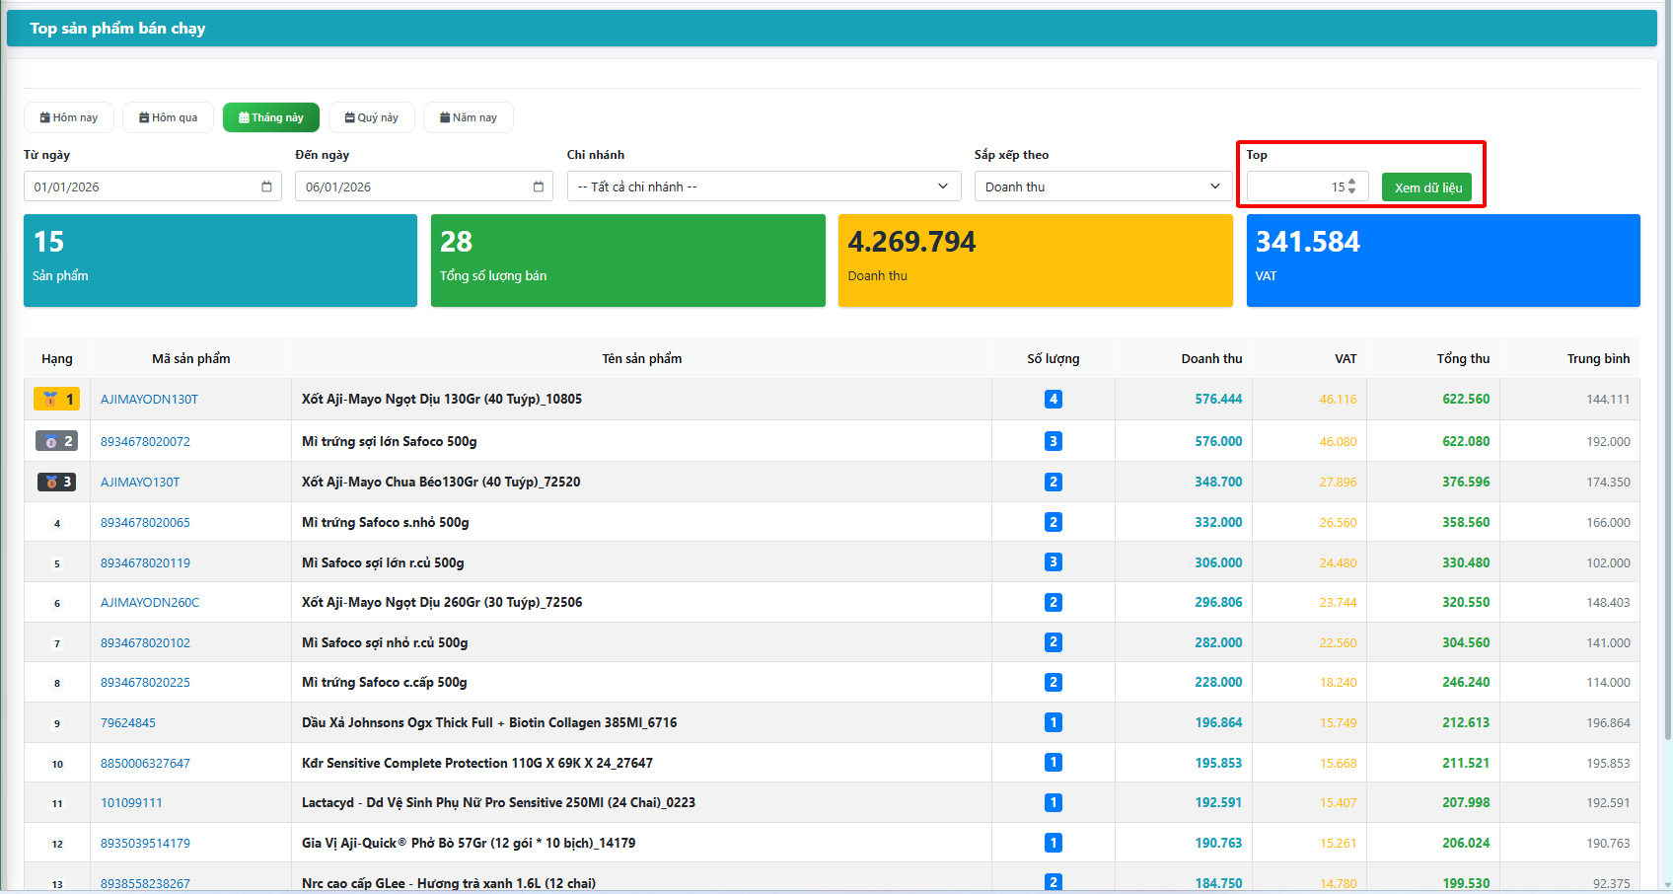
Task: Click quantity badge for Dầu Xả Johnsons Ogx
Action: click(x=1053, y=722)
